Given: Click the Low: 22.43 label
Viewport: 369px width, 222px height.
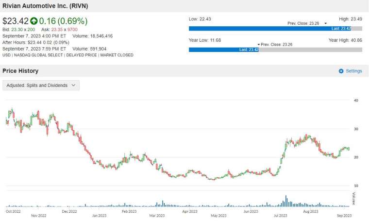Looking at the screenshot, I should tap(200, 19).
